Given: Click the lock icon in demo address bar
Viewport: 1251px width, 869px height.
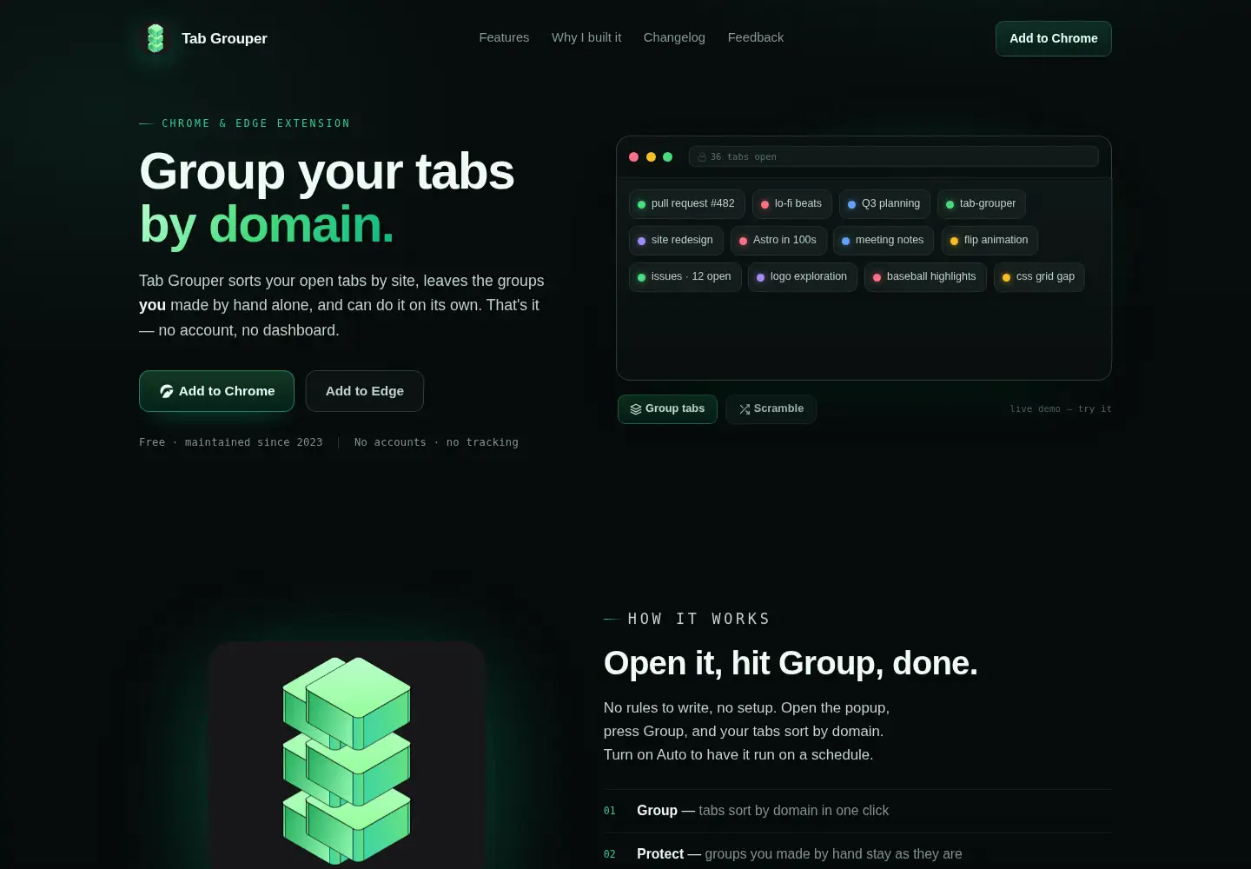Looking at the screenshot, I should click(702, 156).
